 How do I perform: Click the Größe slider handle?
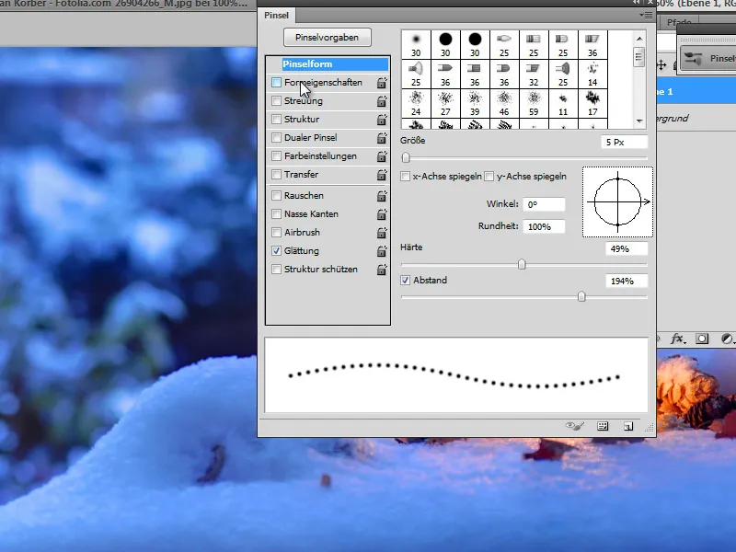pyautogui.click(x=406, y=157)
